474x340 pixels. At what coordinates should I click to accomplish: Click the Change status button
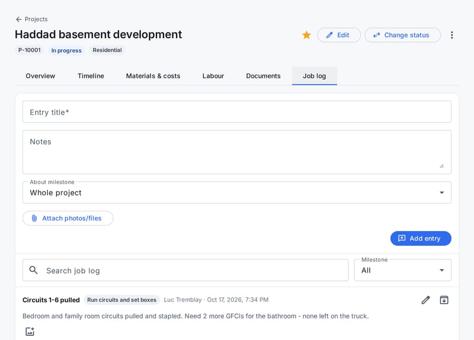pyautogui.click(x=403, y=35)
